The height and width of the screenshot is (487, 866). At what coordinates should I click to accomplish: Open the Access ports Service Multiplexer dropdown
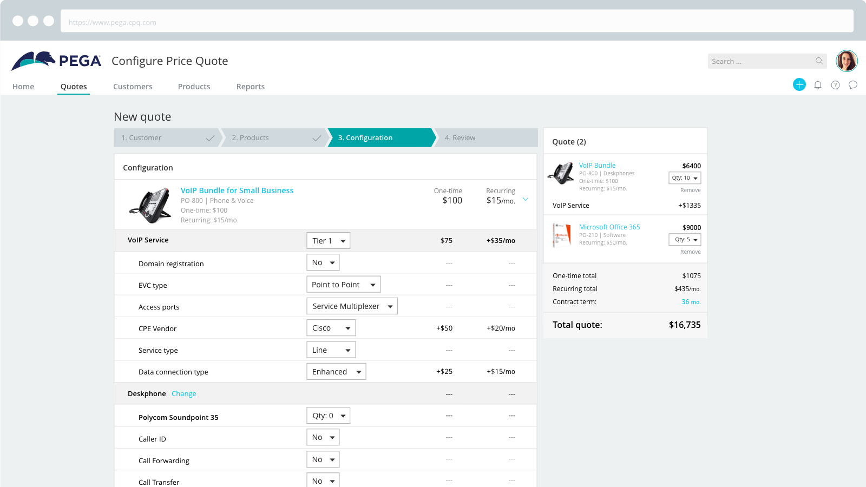[x=352, y=306]
